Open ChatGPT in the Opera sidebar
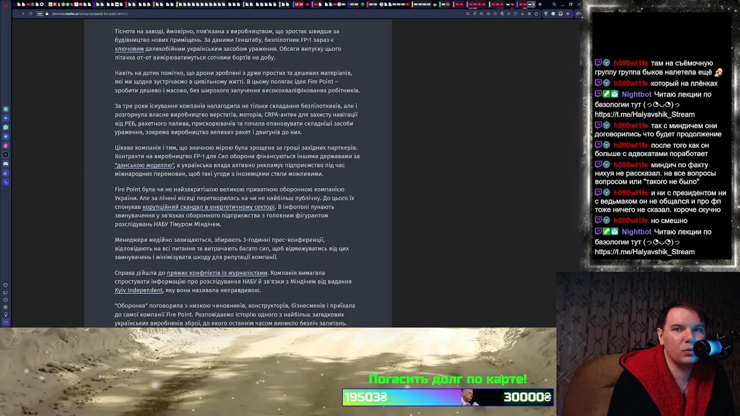 pyautogui.click(x=6, y=109)
